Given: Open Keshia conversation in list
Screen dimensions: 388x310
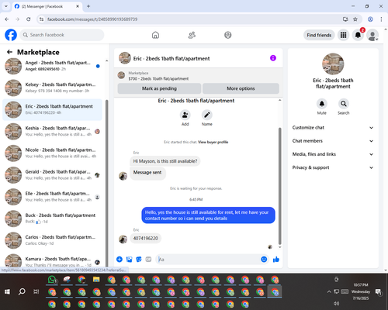Looking at the screenshot, I should click(52, 131).
